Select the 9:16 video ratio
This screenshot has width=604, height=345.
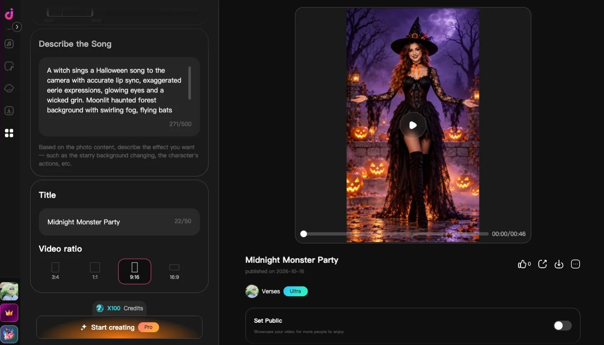tap(135, 271)
